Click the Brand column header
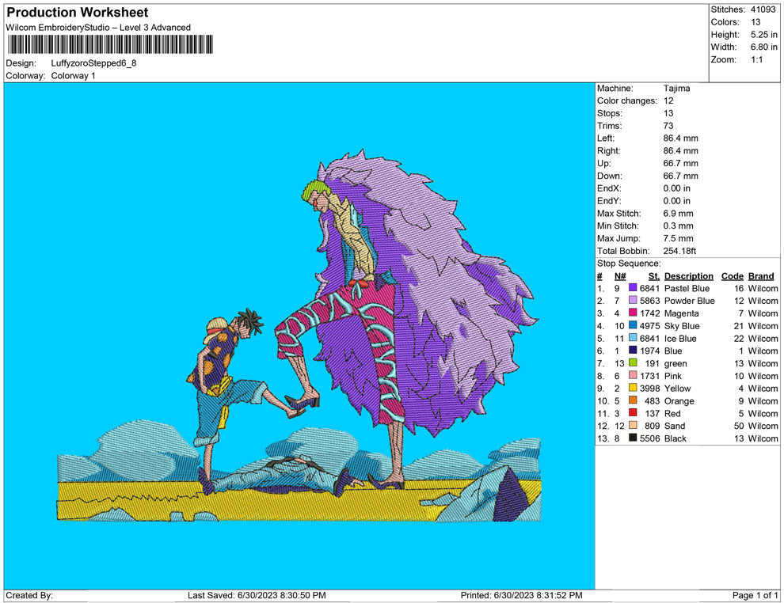 pyautogui.click(x=761, y=276)
